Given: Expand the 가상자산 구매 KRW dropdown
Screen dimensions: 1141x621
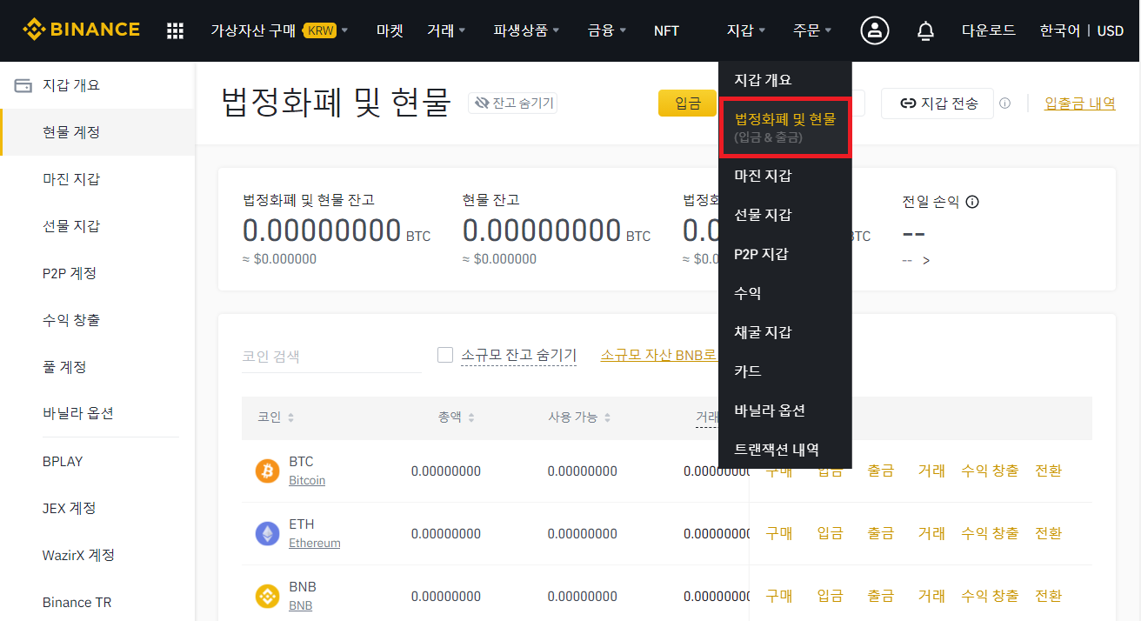Looking at the screenshot, I should pyautogui.click(x=279, y=30).
